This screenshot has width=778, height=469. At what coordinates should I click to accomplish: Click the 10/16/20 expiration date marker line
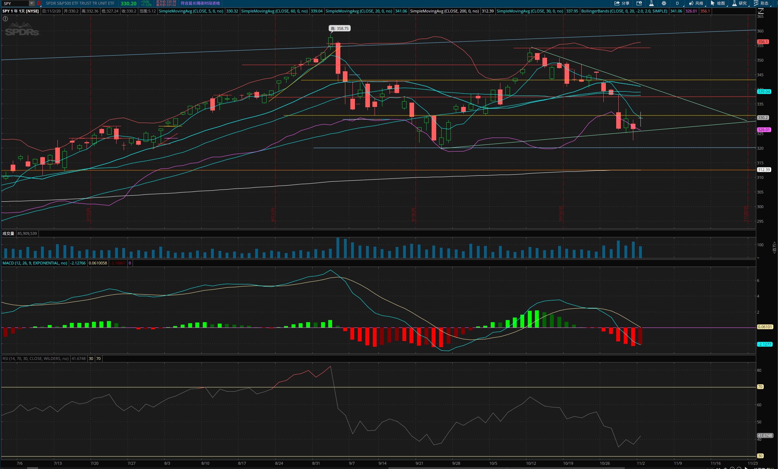pyautogui.click(x=563, y=121)
